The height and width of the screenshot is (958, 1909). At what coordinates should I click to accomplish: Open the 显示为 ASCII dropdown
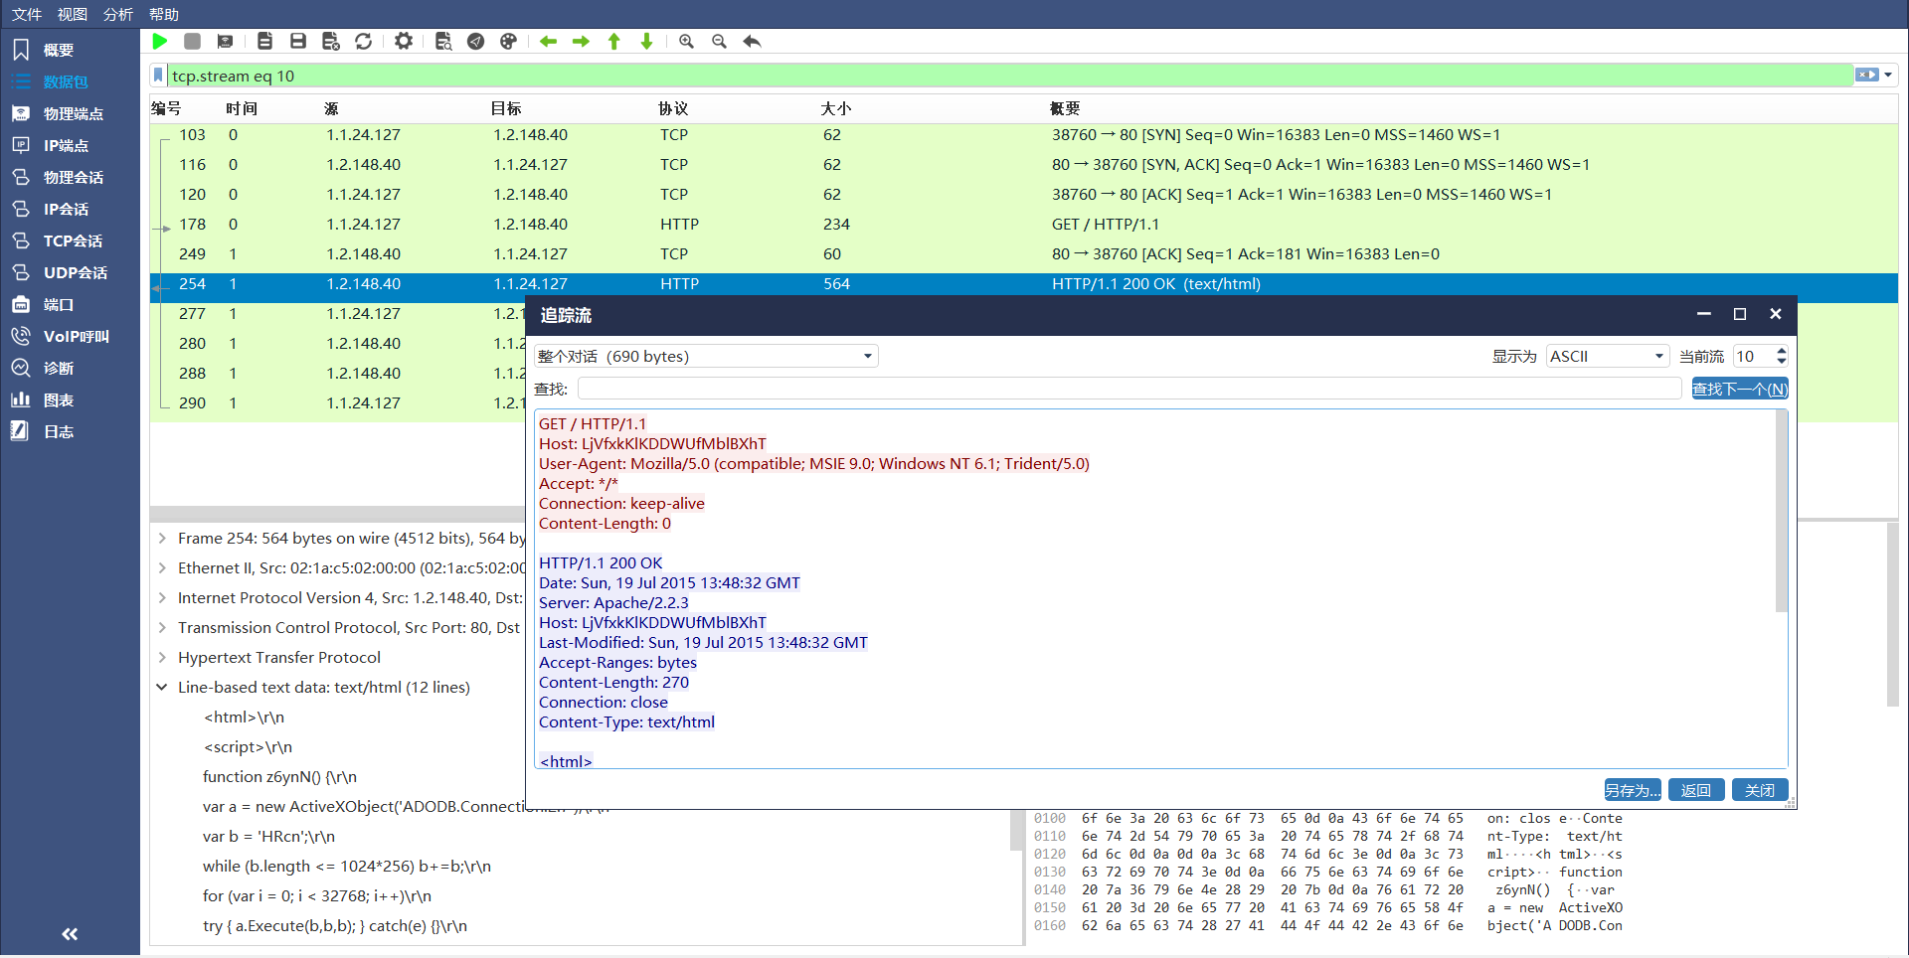[1607, 356]
